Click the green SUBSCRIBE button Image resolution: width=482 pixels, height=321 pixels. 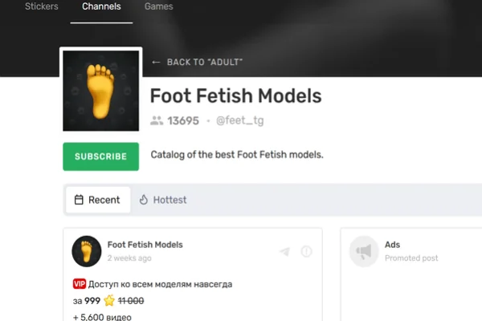click(x=101, y=156)
